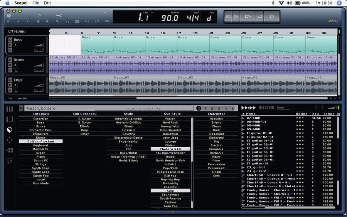
Task: Select the arrow pointer tool in toolbar
Action: [x=47, y=21]
